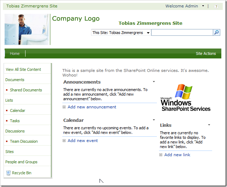
Task: Click View All Site Content link
Action: coord(23,69)
